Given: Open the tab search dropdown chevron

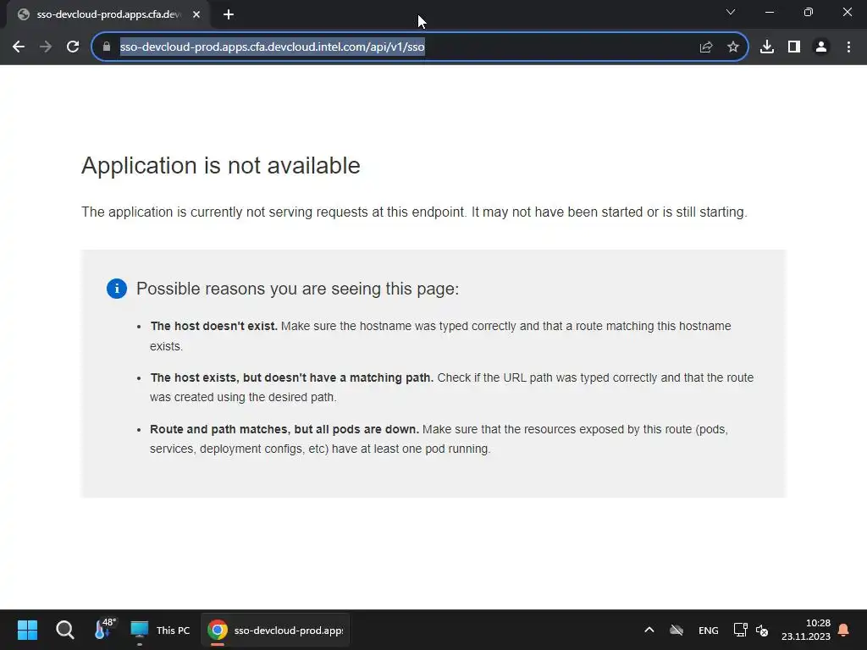Looking at the screenshot, I should (731, 12).
